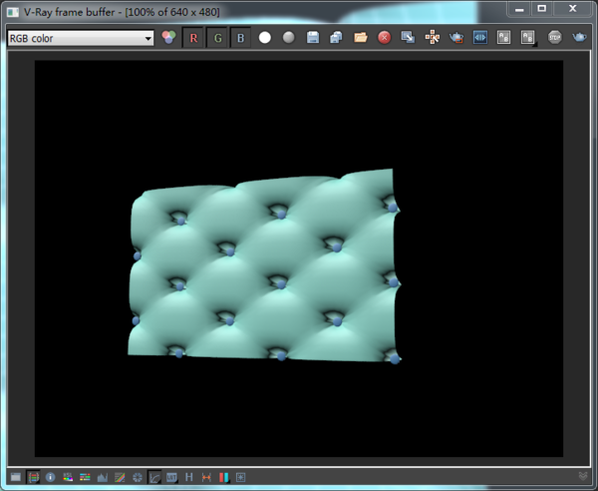Render last with the rightmost teapot icon
Image resolution: width=598 pixels, height=491 pixels.
pyautogui.click(x=579, y=37)
